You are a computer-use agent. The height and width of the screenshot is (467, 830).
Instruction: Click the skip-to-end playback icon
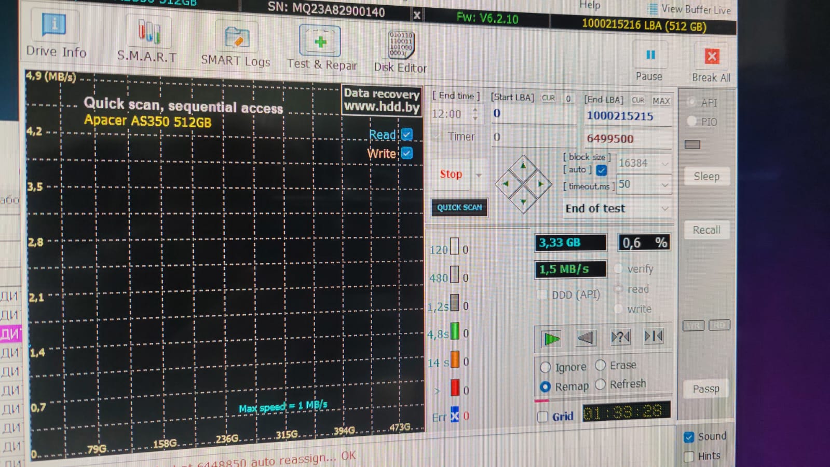click(653, 337)
